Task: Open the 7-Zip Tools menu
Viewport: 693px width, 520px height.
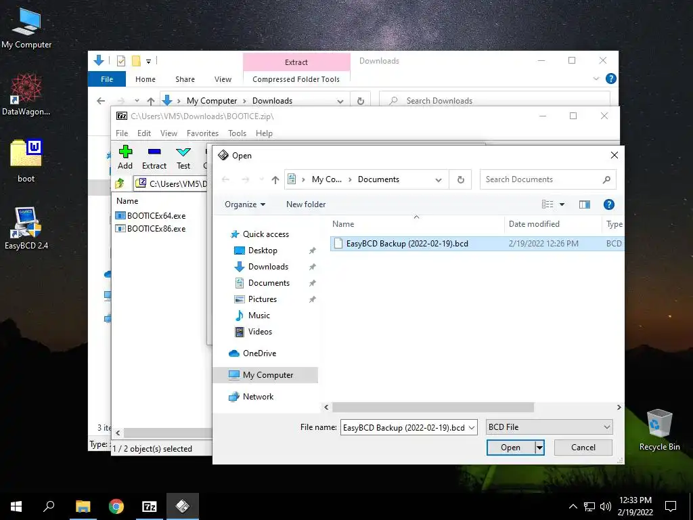Action: coord(237,133)
